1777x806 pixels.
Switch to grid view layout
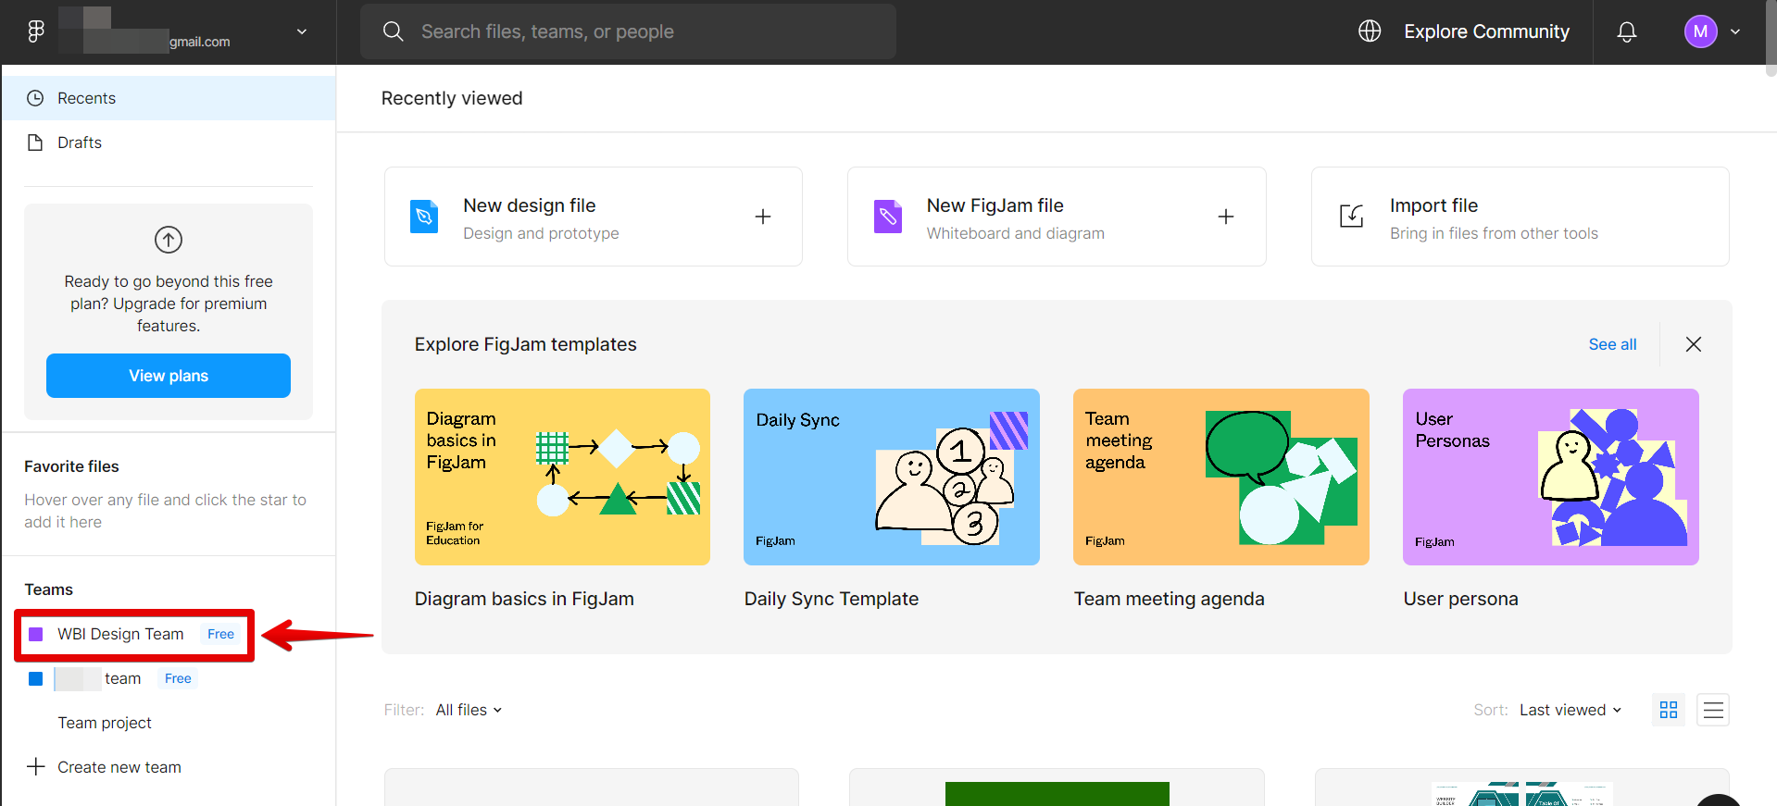coord(1669,710)
